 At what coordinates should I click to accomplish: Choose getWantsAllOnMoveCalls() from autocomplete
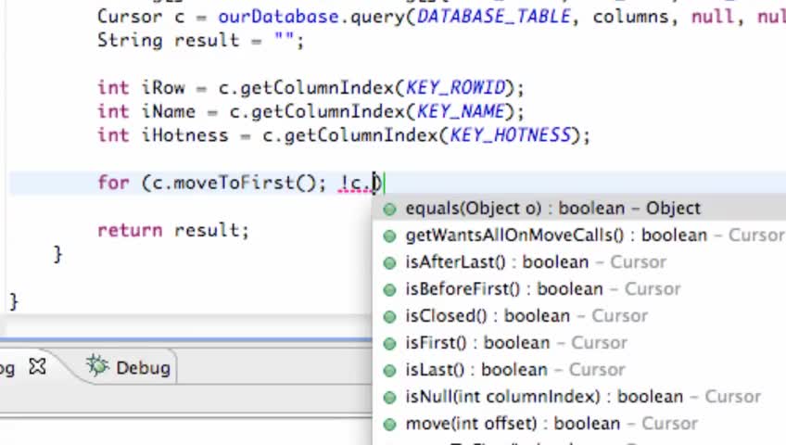coord(565,235)
